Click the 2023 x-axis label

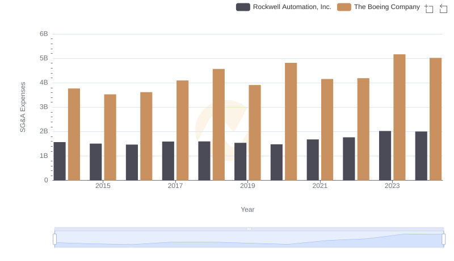pyautogui.click(x=392, y=186)
